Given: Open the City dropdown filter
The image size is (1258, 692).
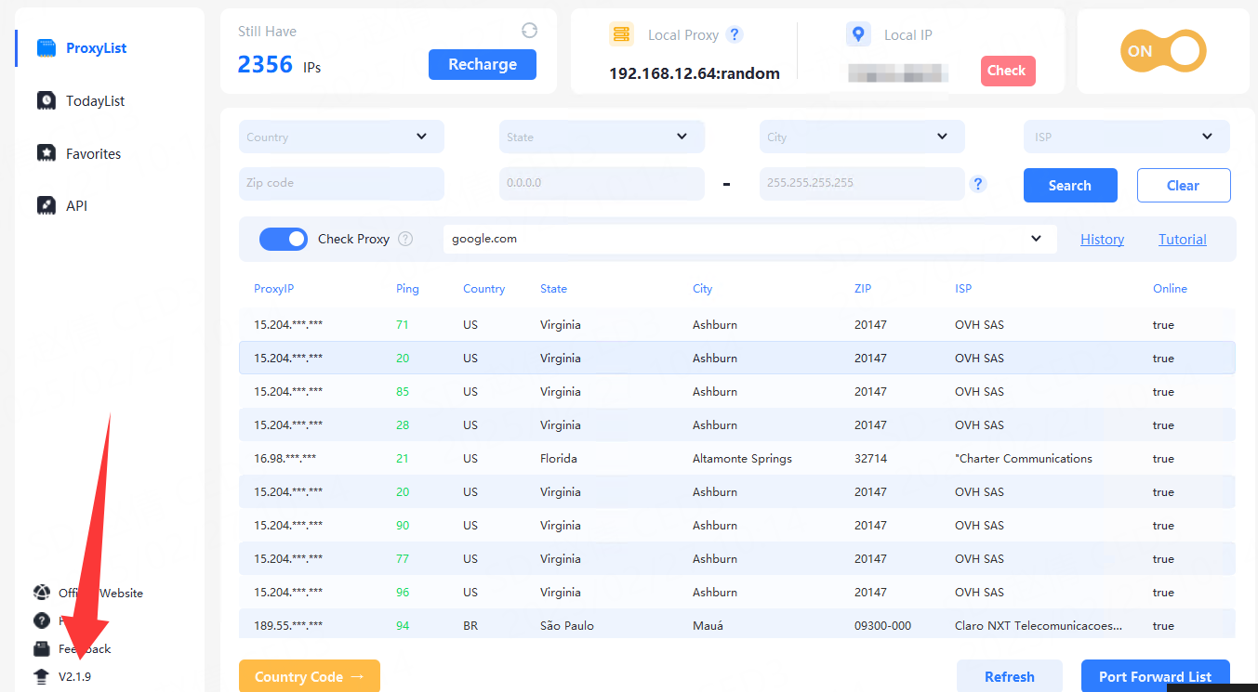Looking at the screenshot, I should click(x=862, y=137).
